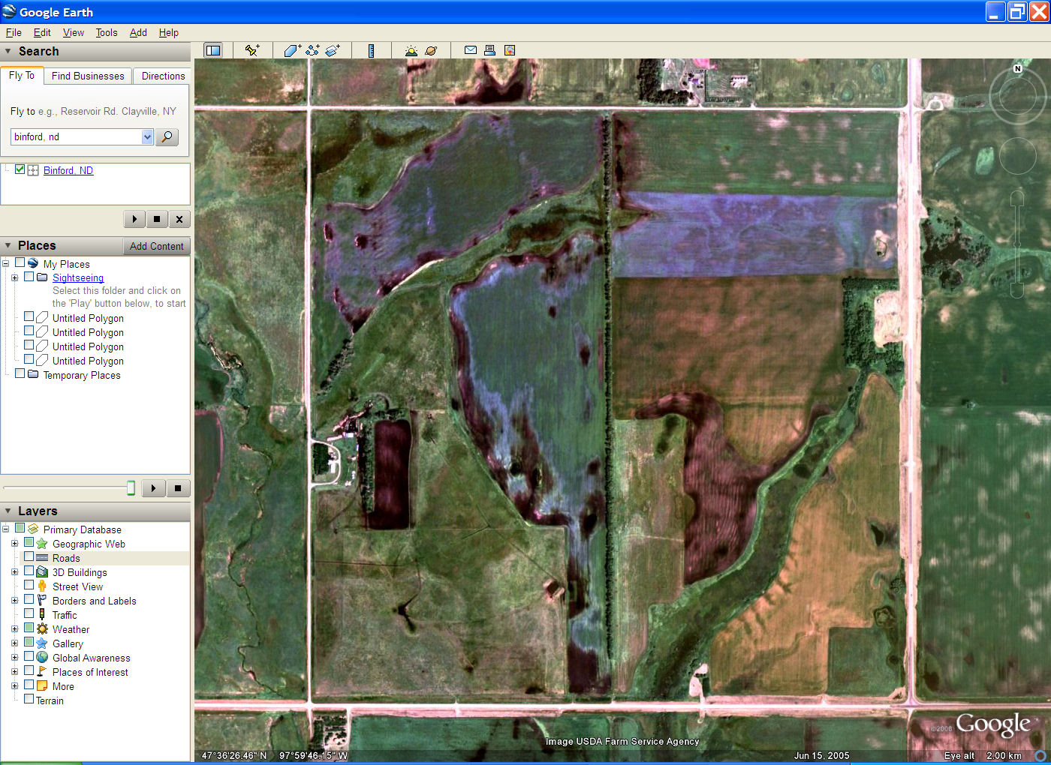The height and width of the screenshot is (765, 1051).
Task: Adjust the Places opacity slider handle
Action: [131, 488]
